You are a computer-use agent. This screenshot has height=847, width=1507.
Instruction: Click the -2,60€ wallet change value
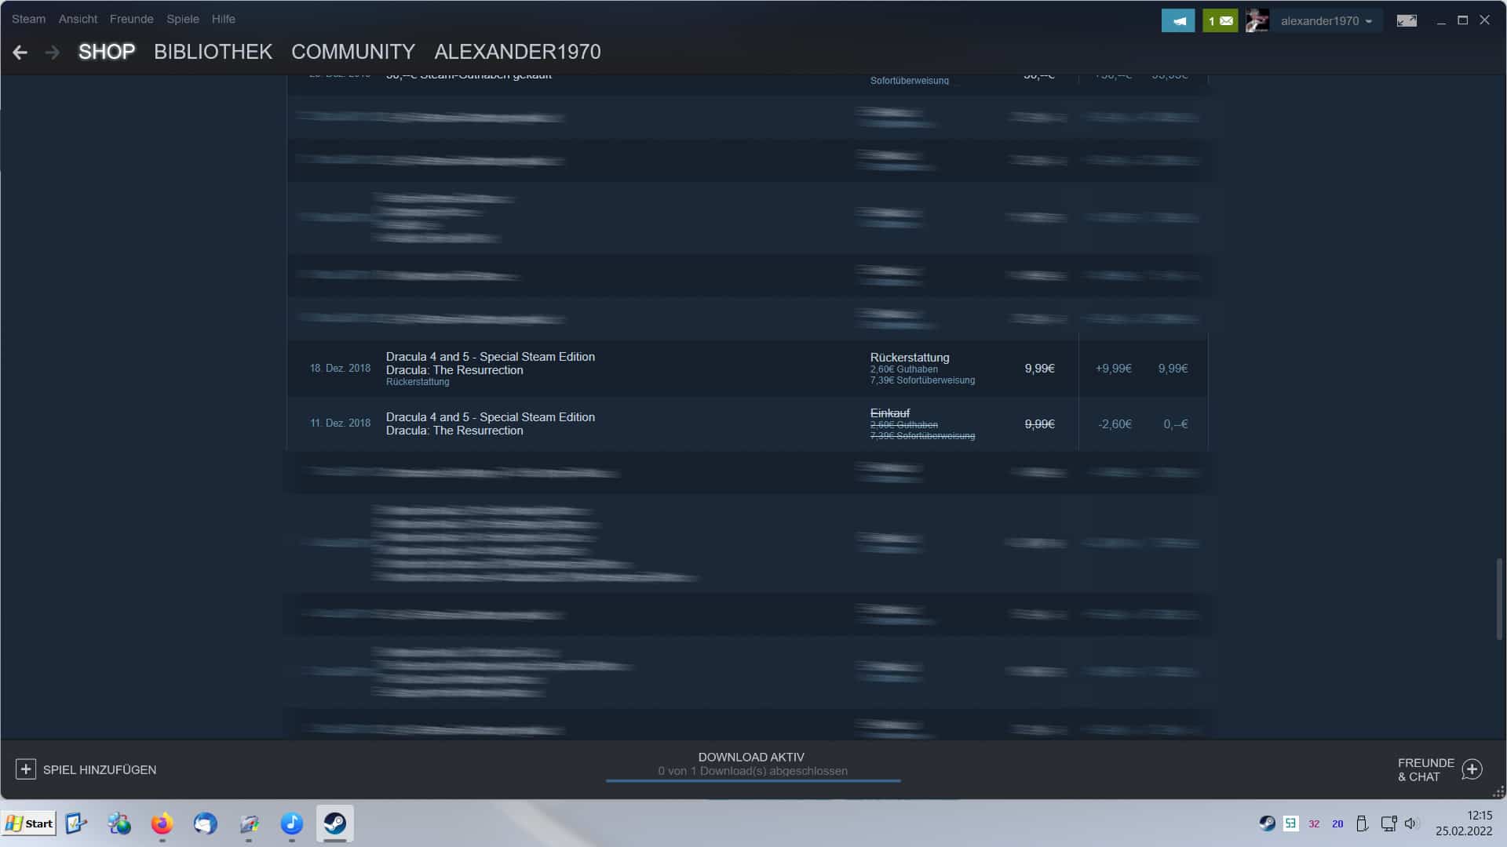pos(1115,424)
